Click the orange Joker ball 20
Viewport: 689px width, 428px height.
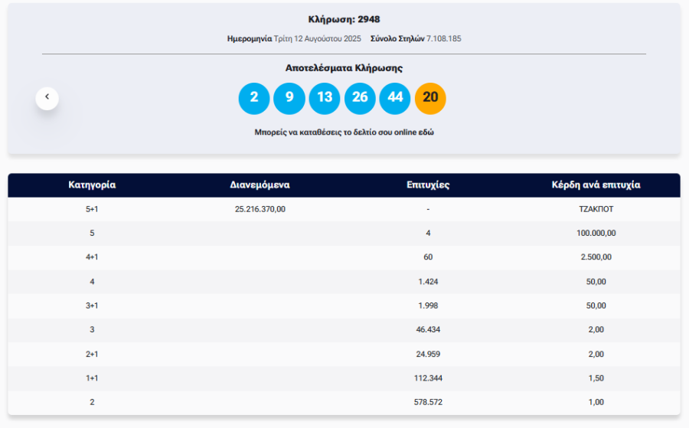pos(430,98)
